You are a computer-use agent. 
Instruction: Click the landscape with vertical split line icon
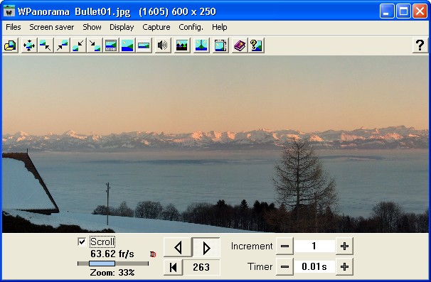tap(201, 45)
